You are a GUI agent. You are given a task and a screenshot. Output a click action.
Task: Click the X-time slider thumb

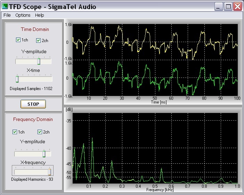click(17, 79)
